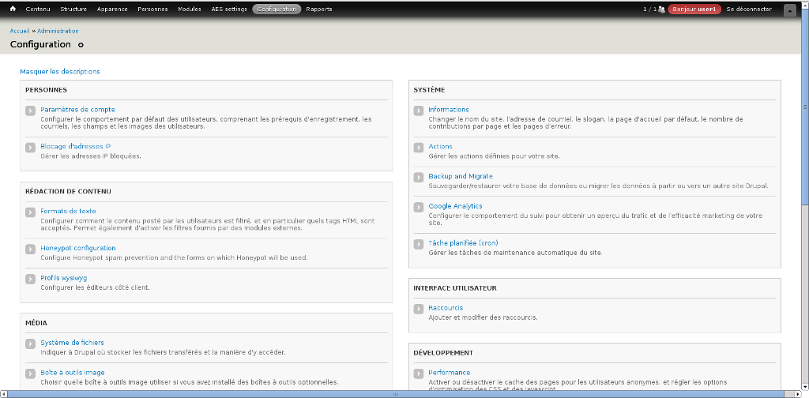
Task: Follow the Administration breadcrumb link
Action: pyautogui.click(x=58, y=31)
